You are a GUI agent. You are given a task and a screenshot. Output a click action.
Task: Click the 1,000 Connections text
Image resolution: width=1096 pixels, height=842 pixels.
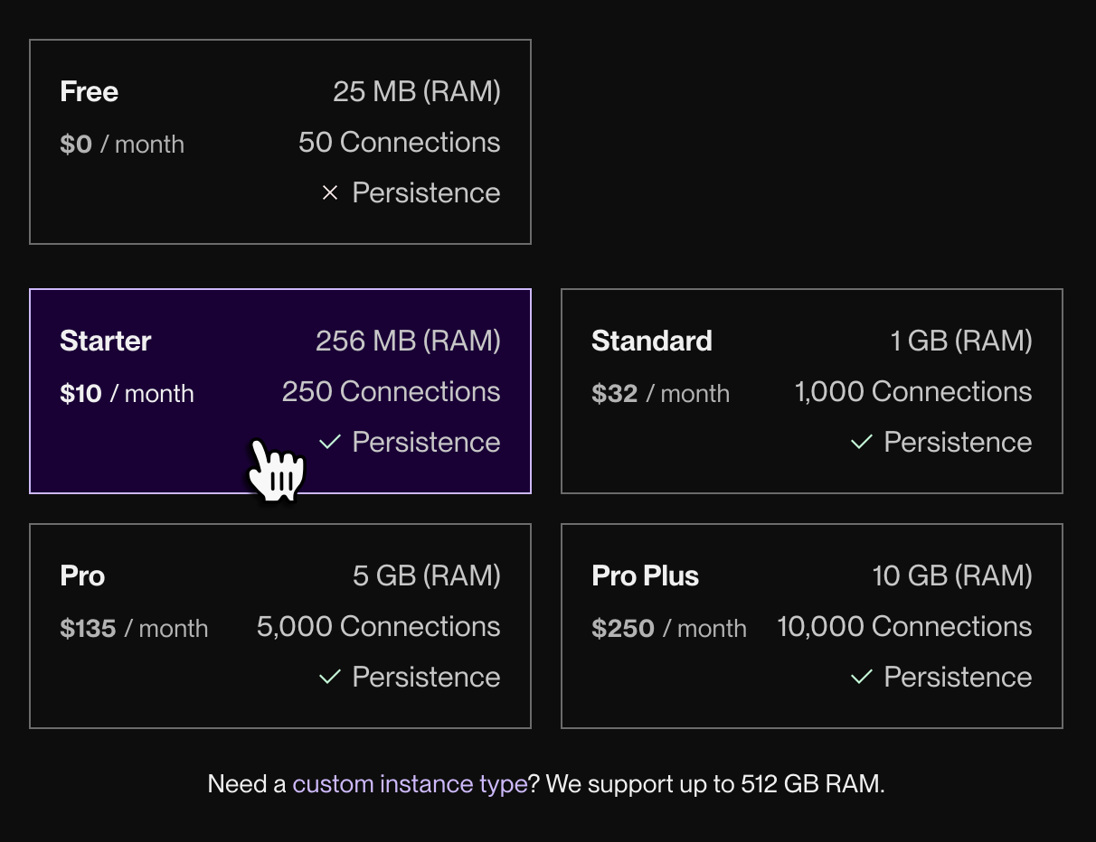[x=913, y=392]
